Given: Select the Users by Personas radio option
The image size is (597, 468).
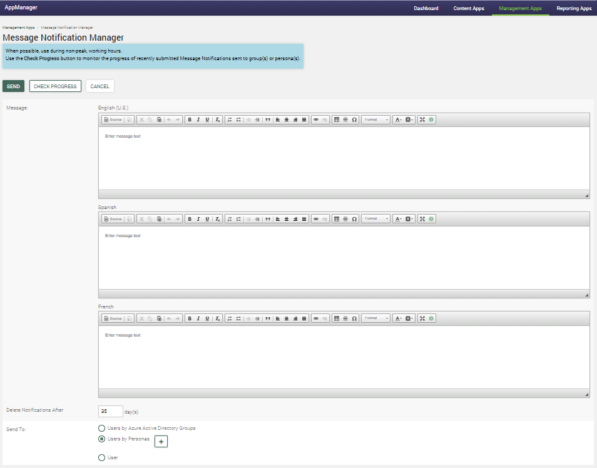Looking at the screenshot, I should 102,439.
